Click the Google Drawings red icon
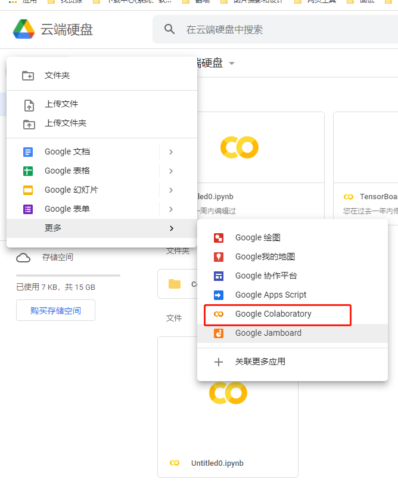 click(219, 238)
